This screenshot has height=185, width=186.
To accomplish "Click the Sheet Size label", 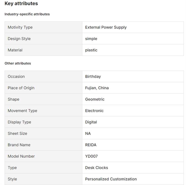I will coord(17,134).
